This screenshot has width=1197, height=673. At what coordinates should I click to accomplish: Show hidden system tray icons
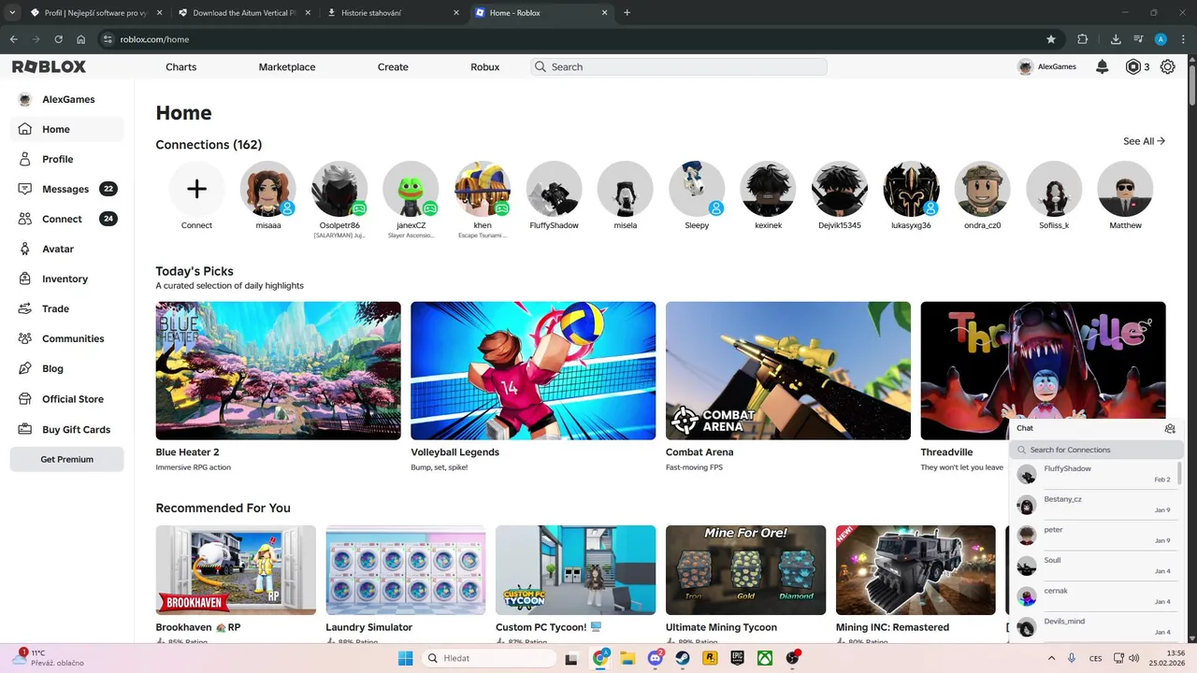point(1051,658)
